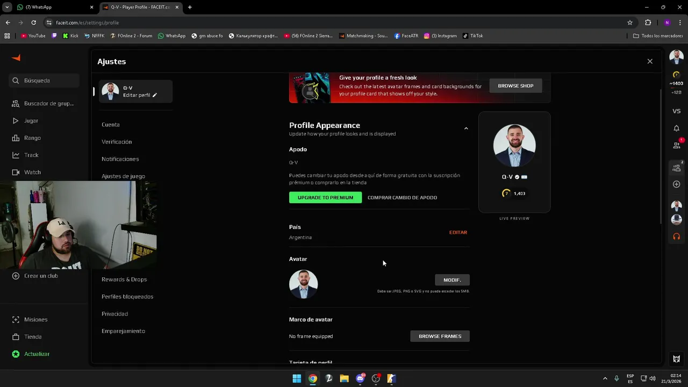This screenshot has width=688, height=387.
Task: Open the notifications bell icon
Action: click(676, 128)
